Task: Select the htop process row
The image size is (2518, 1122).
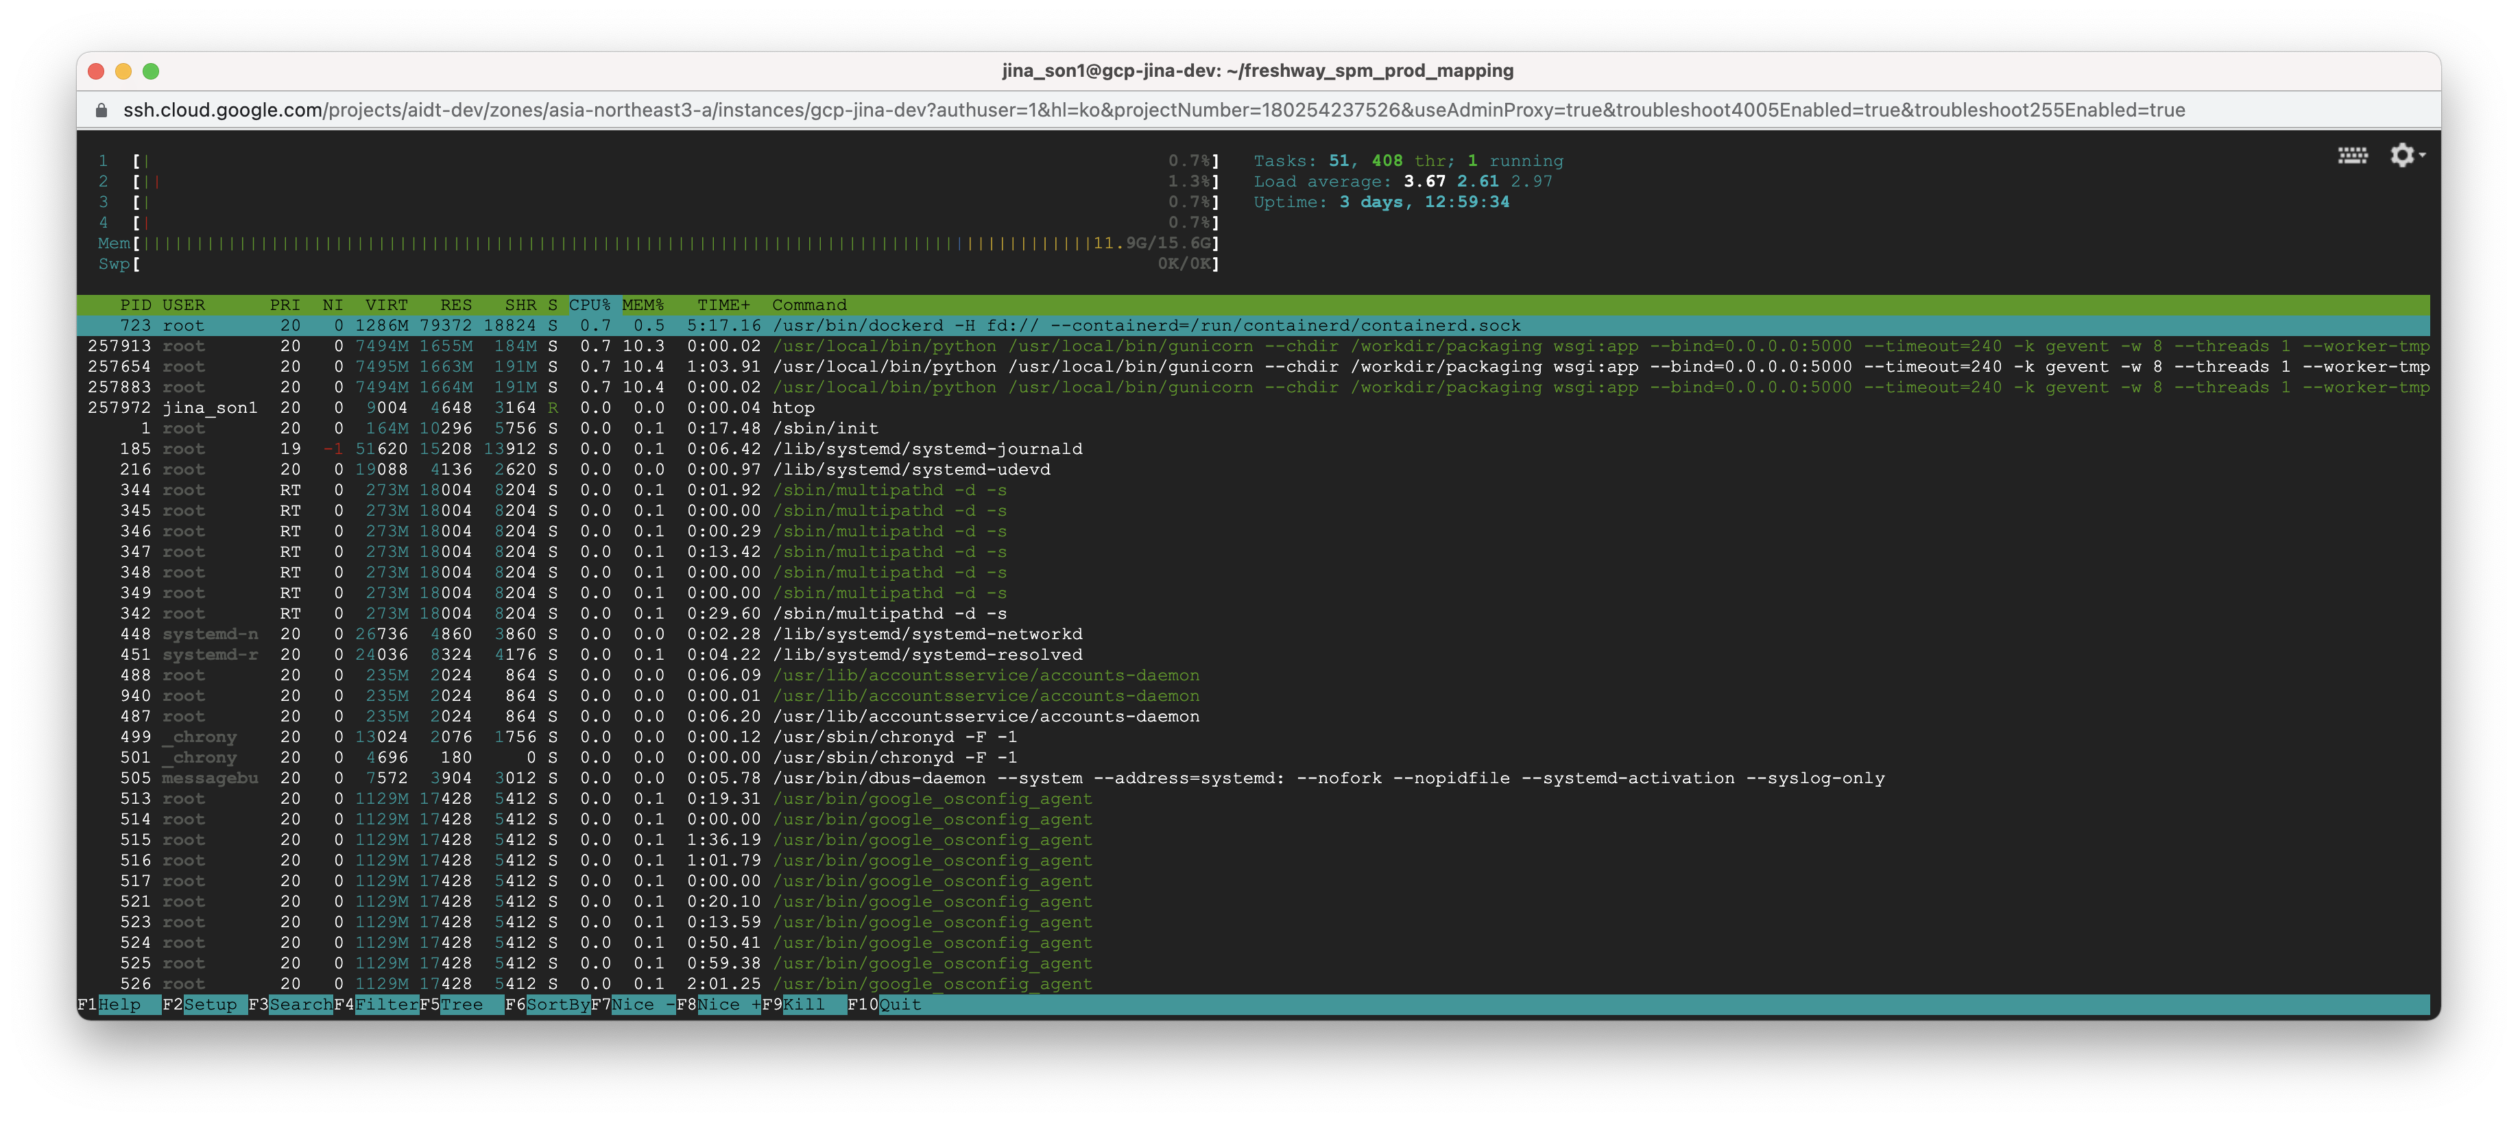Action: point(793,407)
